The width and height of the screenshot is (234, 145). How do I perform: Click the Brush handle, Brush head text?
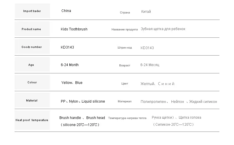(x=82, y=118)
